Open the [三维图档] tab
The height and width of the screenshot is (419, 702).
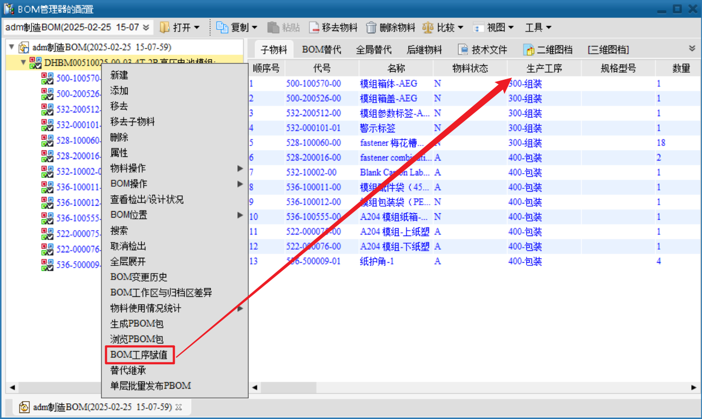(x=608, y=50)
